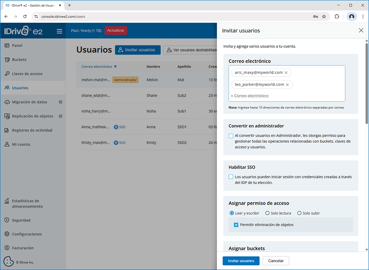Close the Invitar usuarios panel
Image resolution: width=369 pixels, height=270 pixels.
pos(361,31)
